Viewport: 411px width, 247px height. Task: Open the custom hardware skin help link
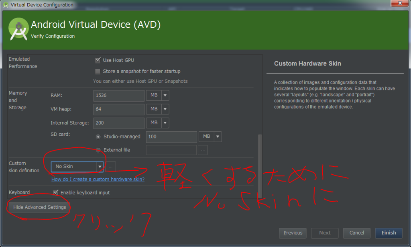click(98, 180)
